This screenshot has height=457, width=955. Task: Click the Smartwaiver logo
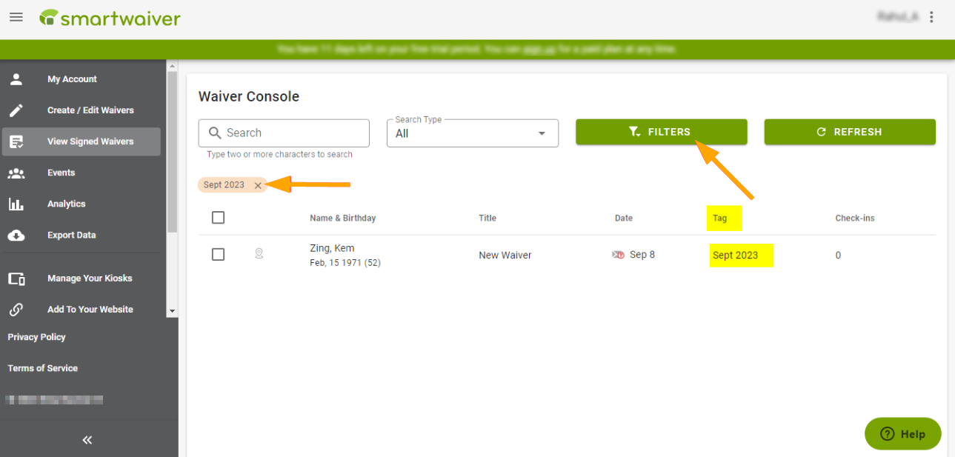(110, 18)
